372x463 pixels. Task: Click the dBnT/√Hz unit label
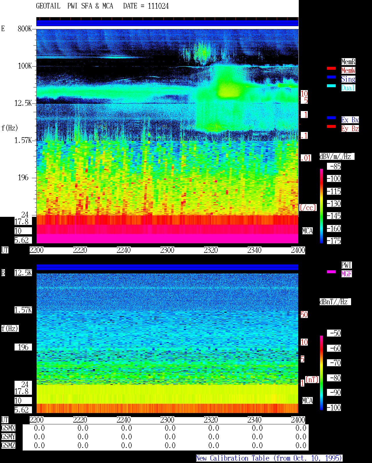pyautogui.click(x=335, y=302)
